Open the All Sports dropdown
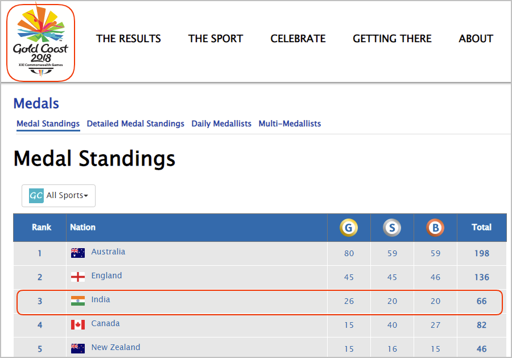Viewport: 512px width, 358px height. [x=59, y=196]
